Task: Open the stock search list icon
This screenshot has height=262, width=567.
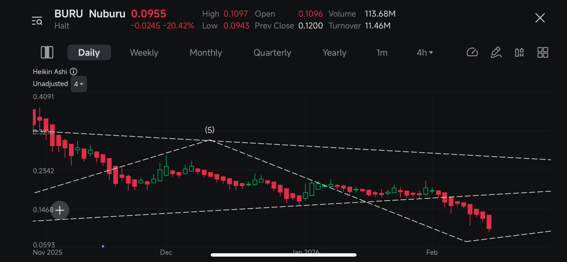Action: point(37,21)
